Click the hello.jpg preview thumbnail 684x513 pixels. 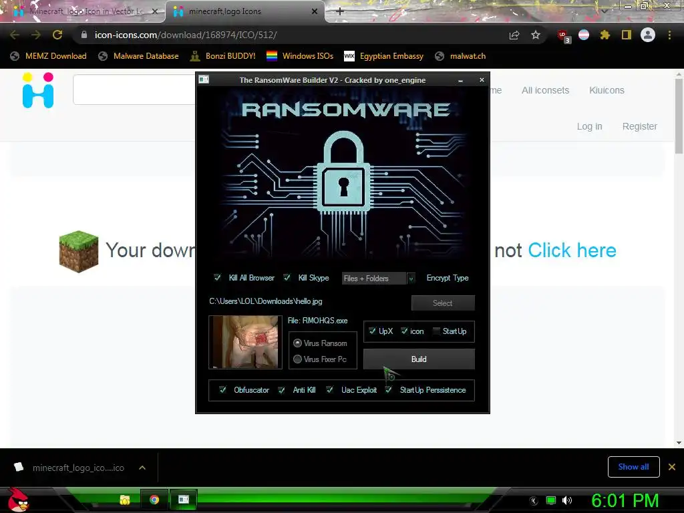click(x=246, y=343)
